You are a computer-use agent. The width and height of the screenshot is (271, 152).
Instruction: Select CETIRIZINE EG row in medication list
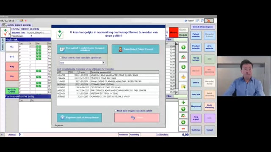(108, 87)
